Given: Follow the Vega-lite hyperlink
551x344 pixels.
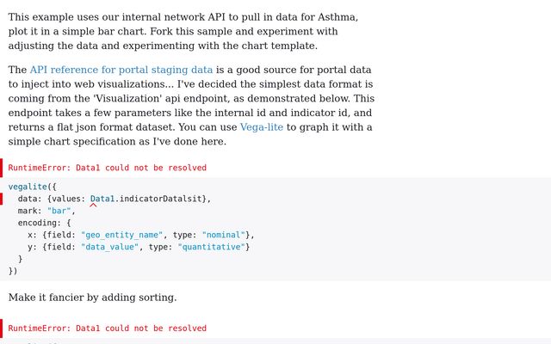Looking at the screenshot, I should 262,127.
